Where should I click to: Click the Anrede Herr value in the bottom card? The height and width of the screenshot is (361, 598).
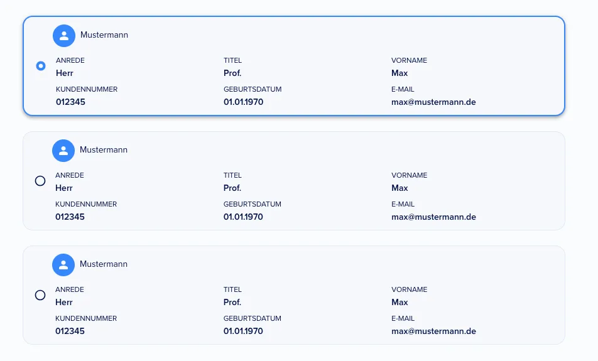[x=63, y=302]
